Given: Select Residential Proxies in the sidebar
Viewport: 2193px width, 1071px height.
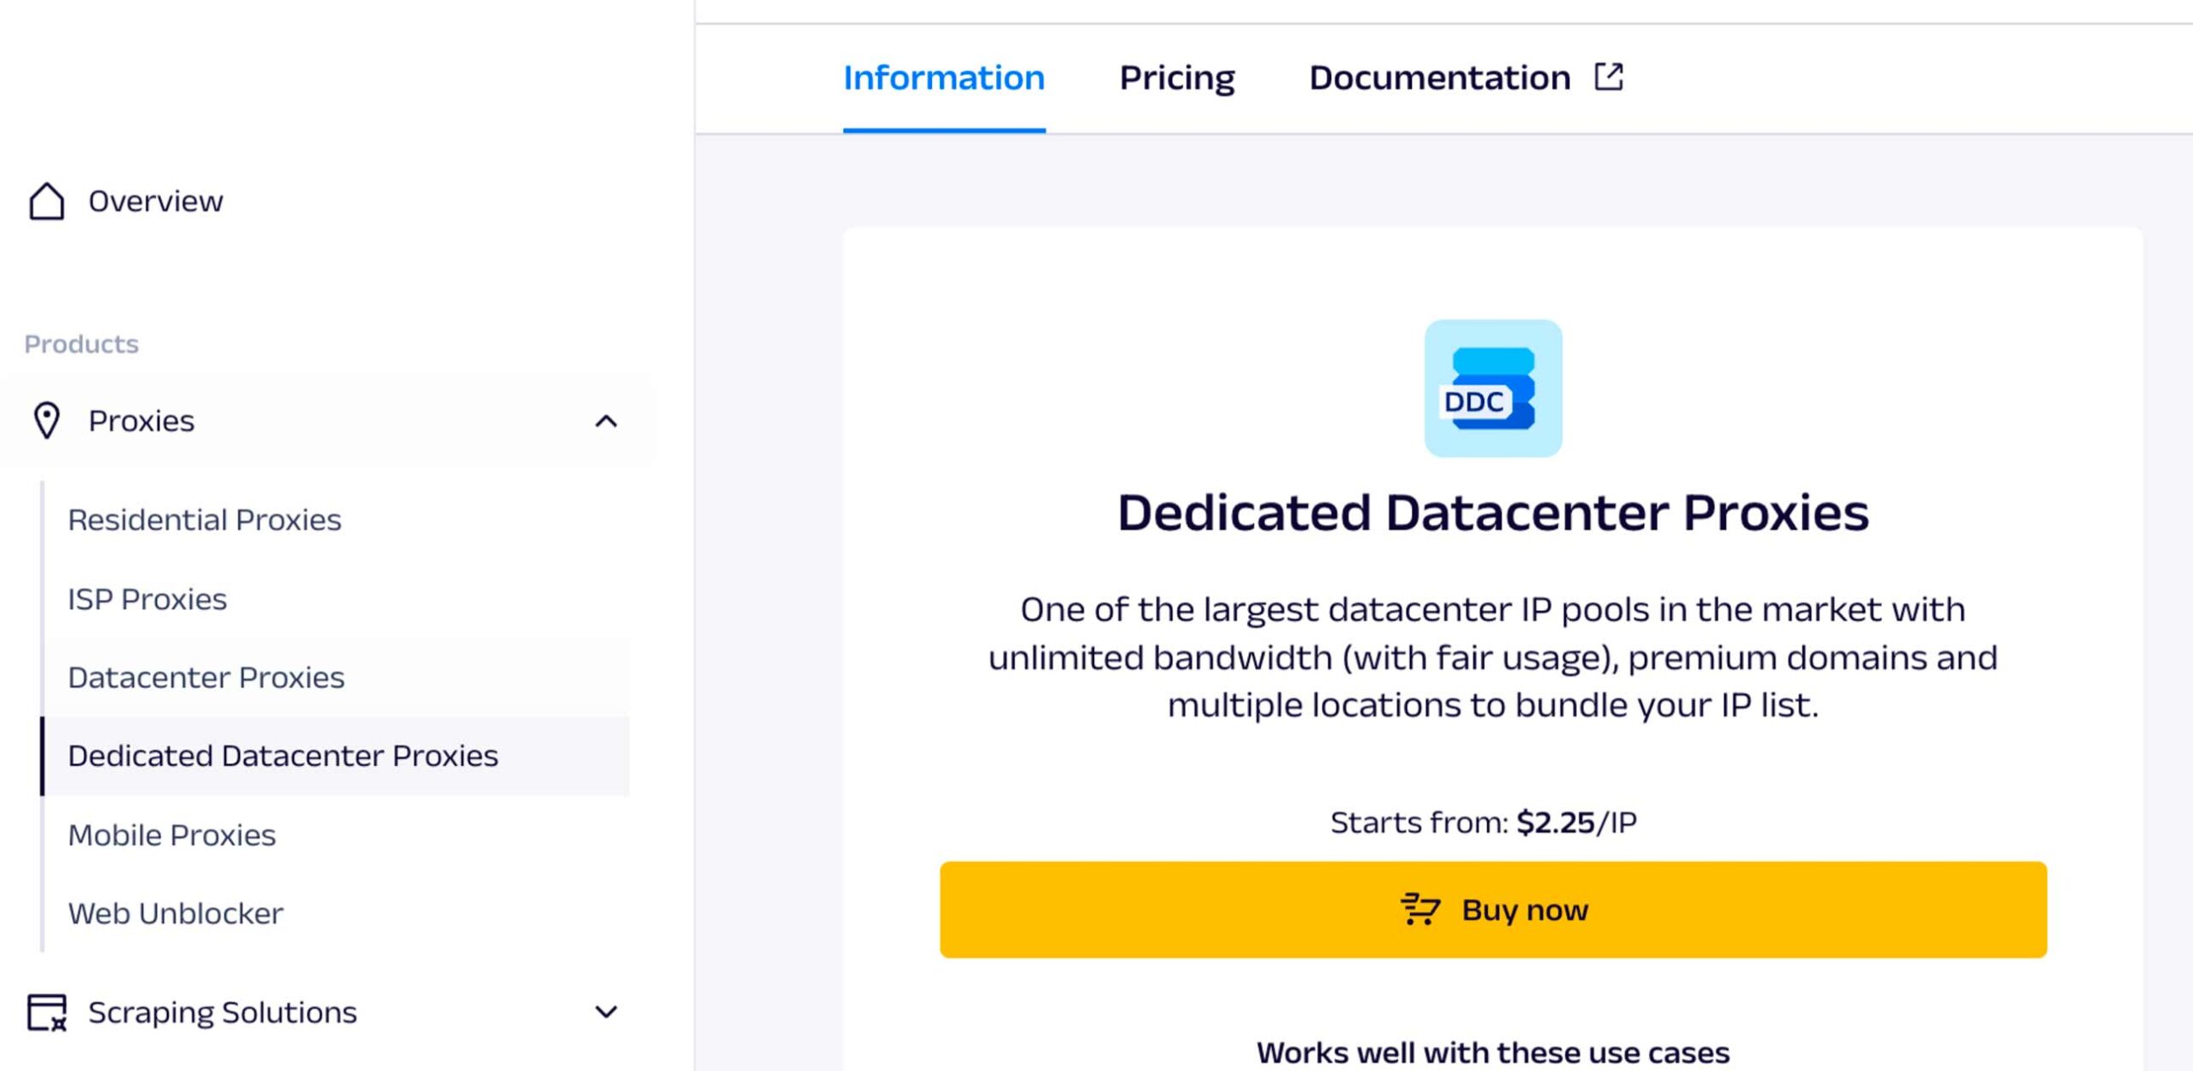Looking at the screenshot, I should pos(205,520).
